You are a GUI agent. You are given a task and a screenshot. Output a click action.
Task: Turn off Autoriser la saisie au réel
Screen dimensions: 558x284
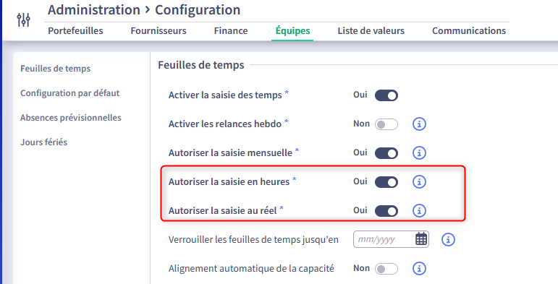[x=386, y=210]
